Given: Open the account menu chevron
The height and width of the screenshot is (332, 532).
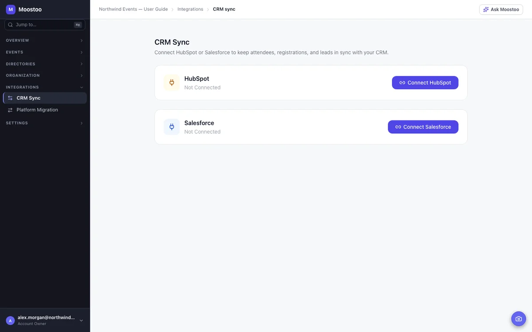Looking at the screenshot, I should [x=81, y=320].
